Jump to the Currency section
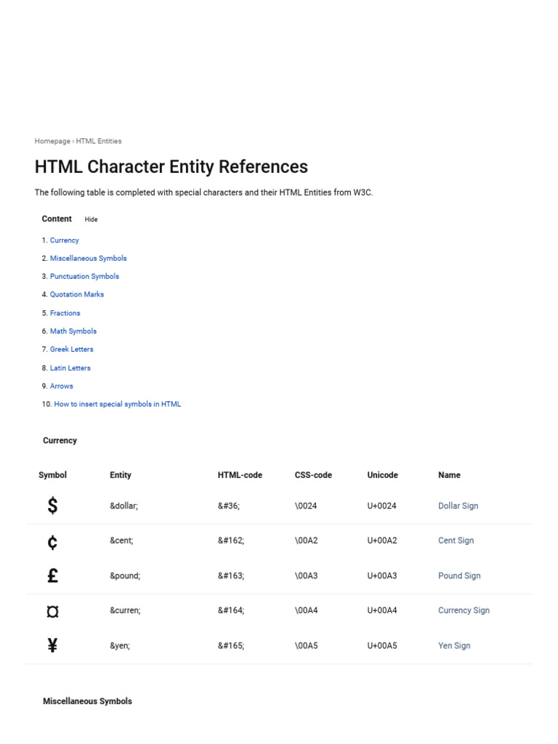Viewport: 558px width, 744px height. pos(65,240)
